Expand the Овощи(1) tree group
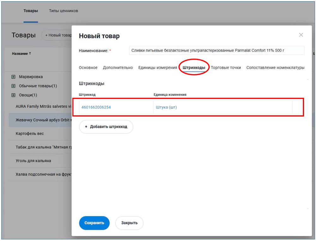Image resolution: width=316 pixels, height=241 pixels. pyautogui.click(x=13, y=95)
